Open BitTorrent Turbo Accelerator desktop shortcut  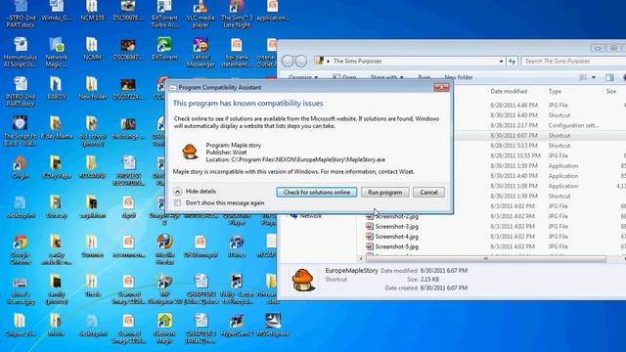[164, 14]
